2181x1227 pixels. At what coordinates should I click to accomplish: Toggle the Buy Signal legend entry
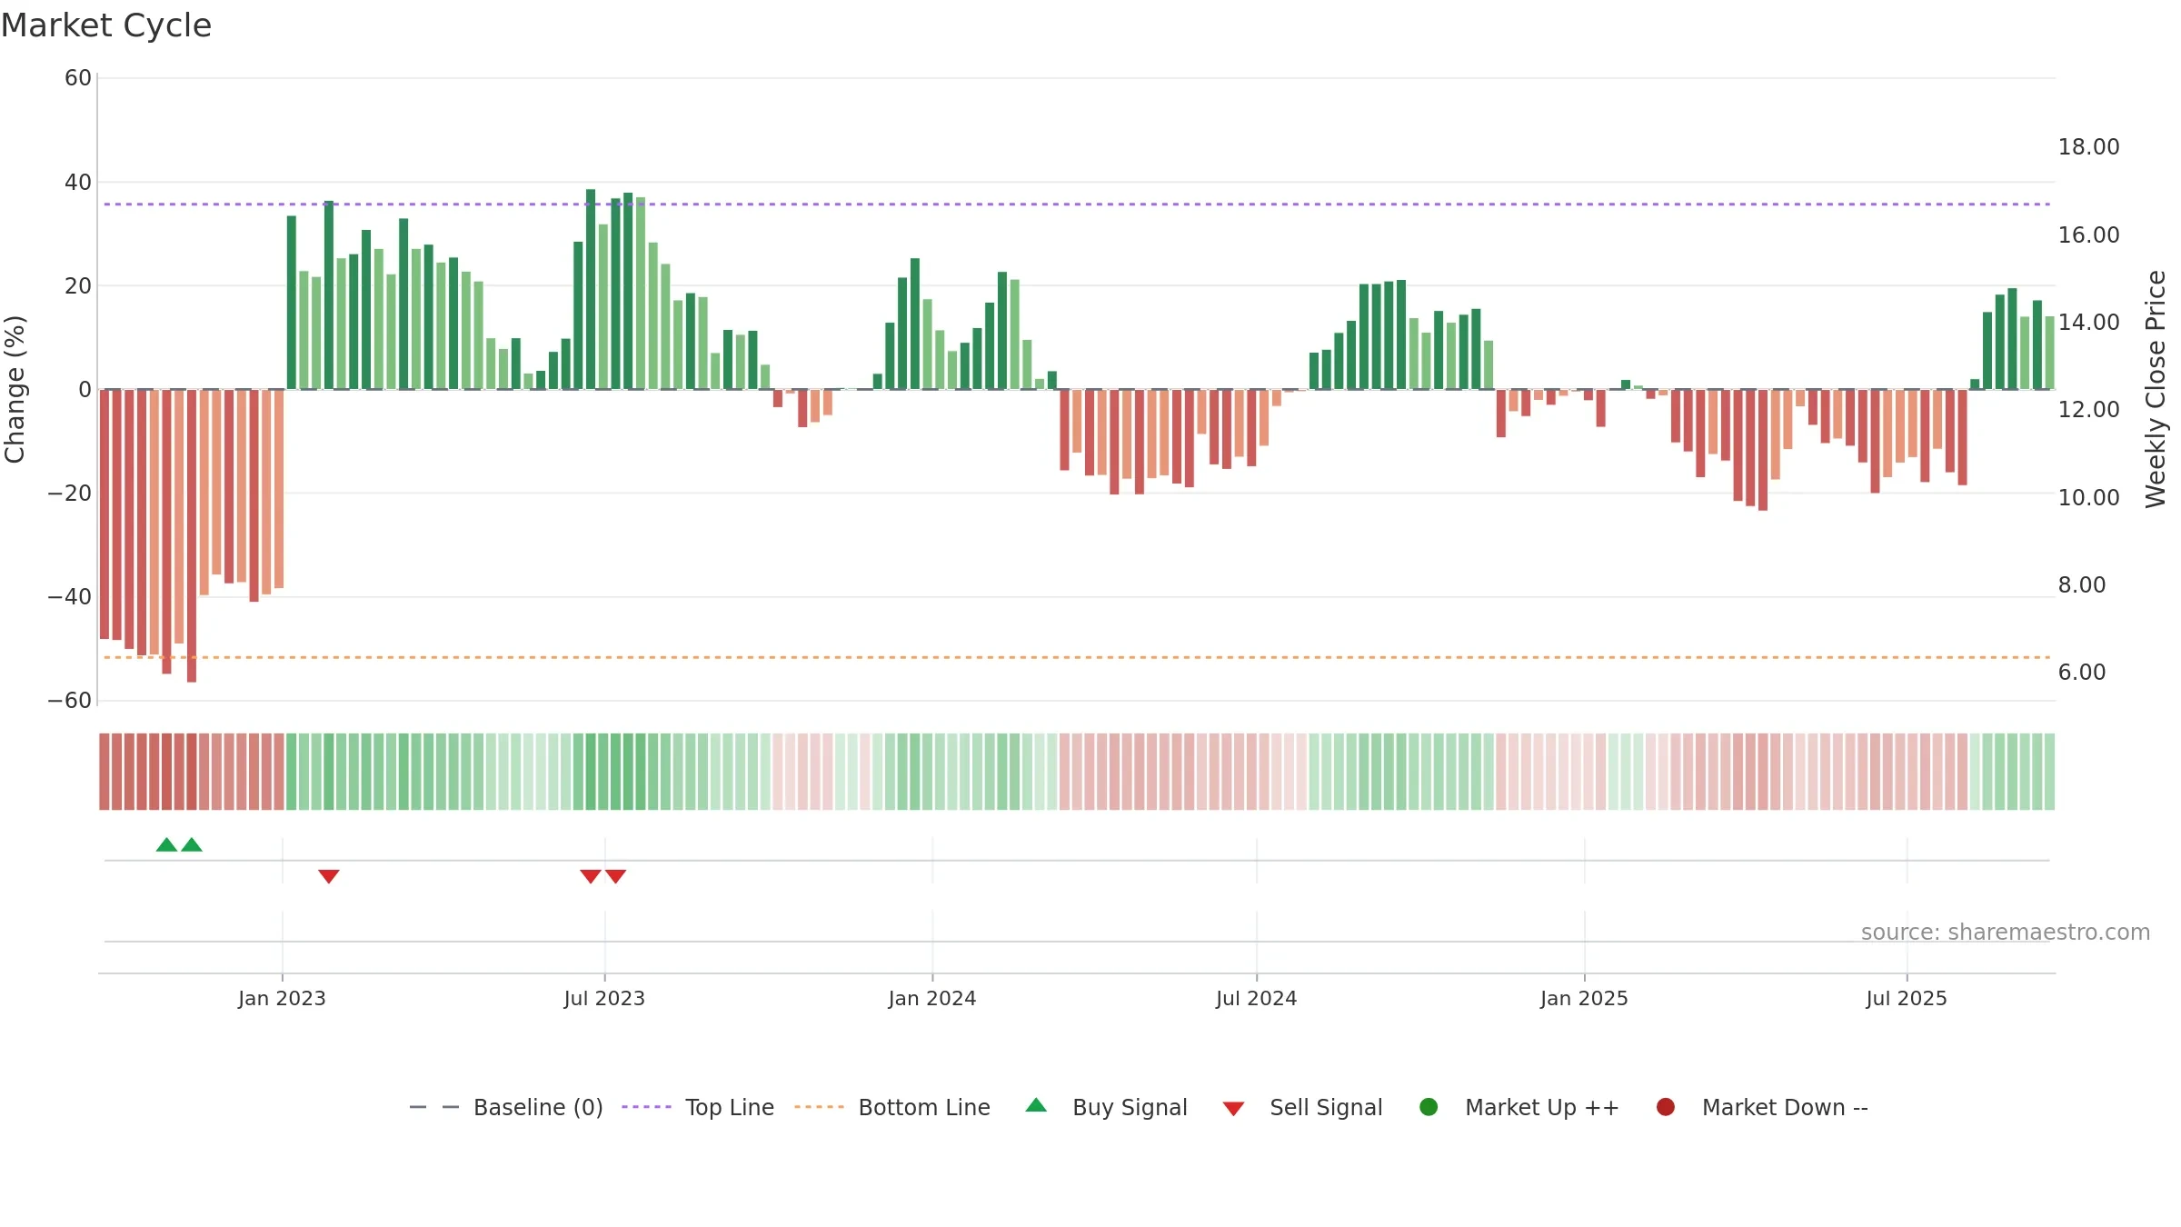1106,1107
